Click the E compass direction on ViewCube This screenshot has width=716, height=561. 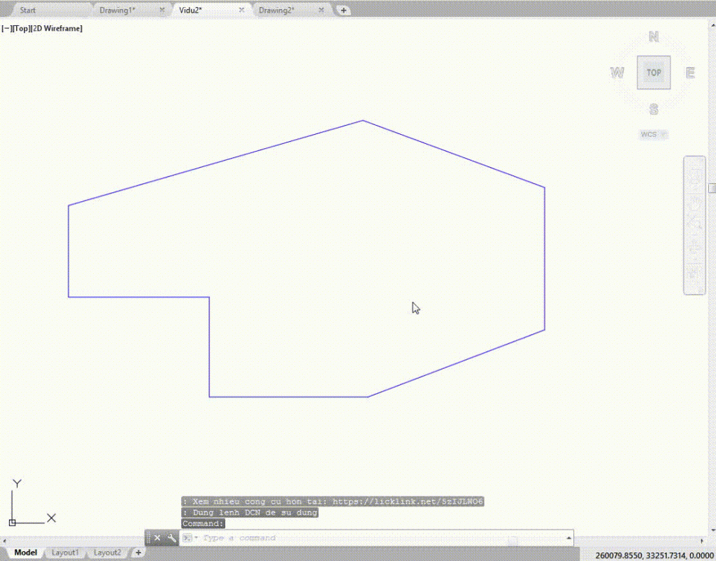[689, 73]
